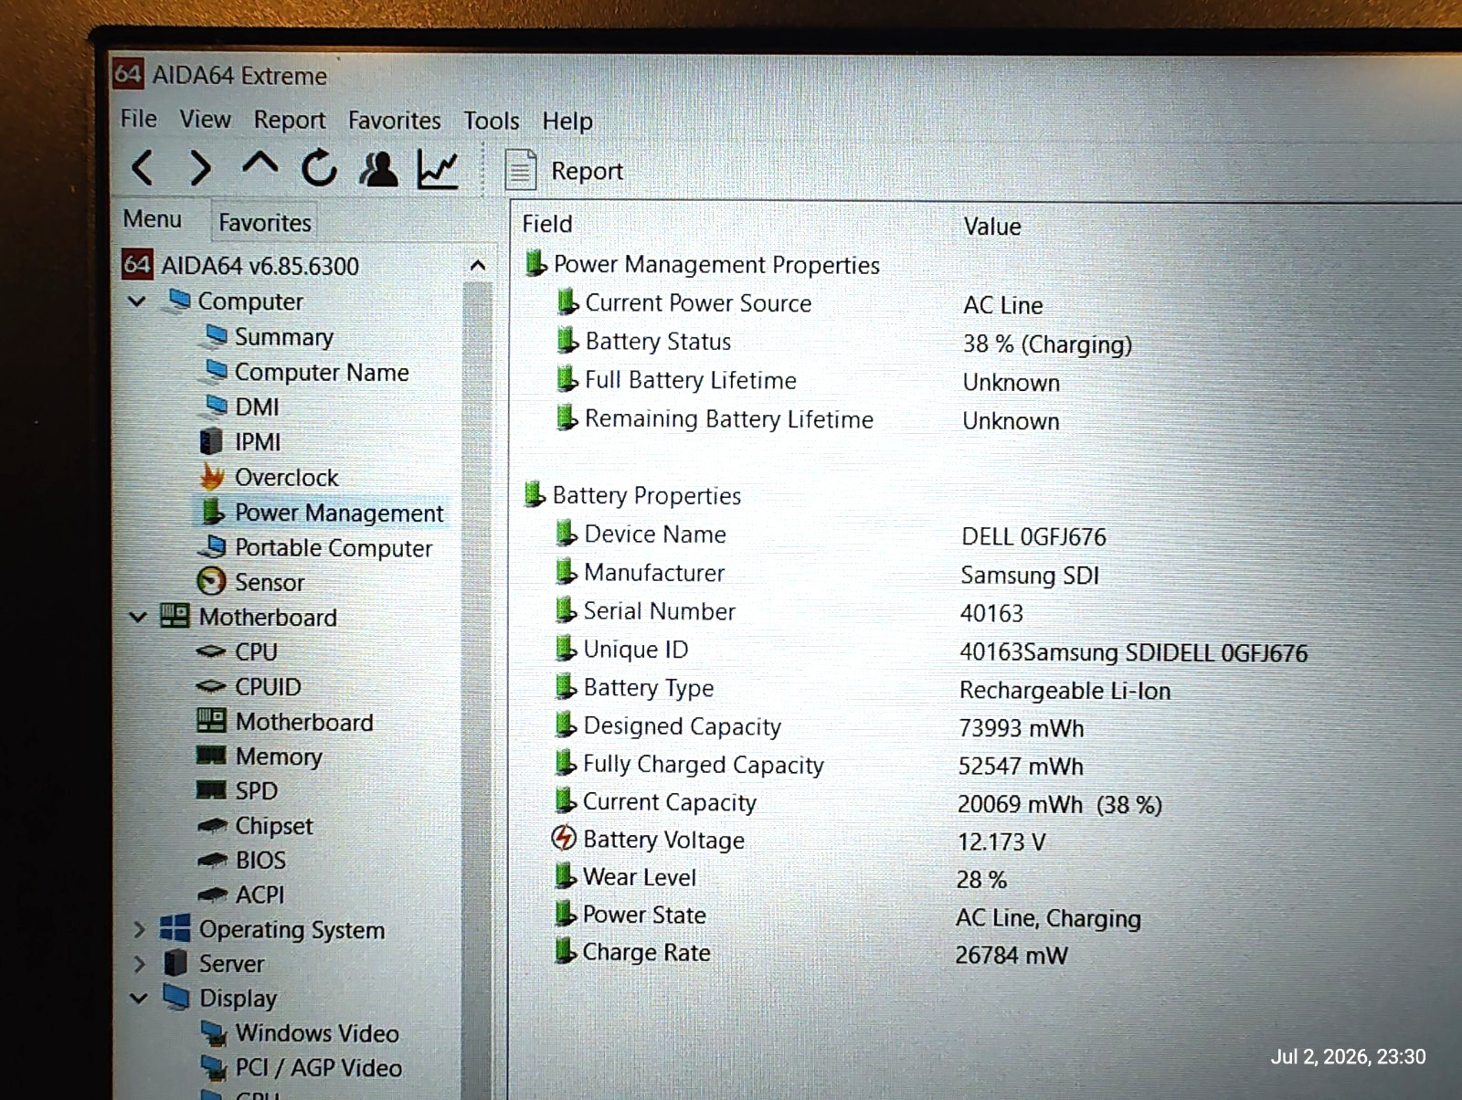Click the CPU chip icon in tree

pyautogui.click(x=212, y=652)
